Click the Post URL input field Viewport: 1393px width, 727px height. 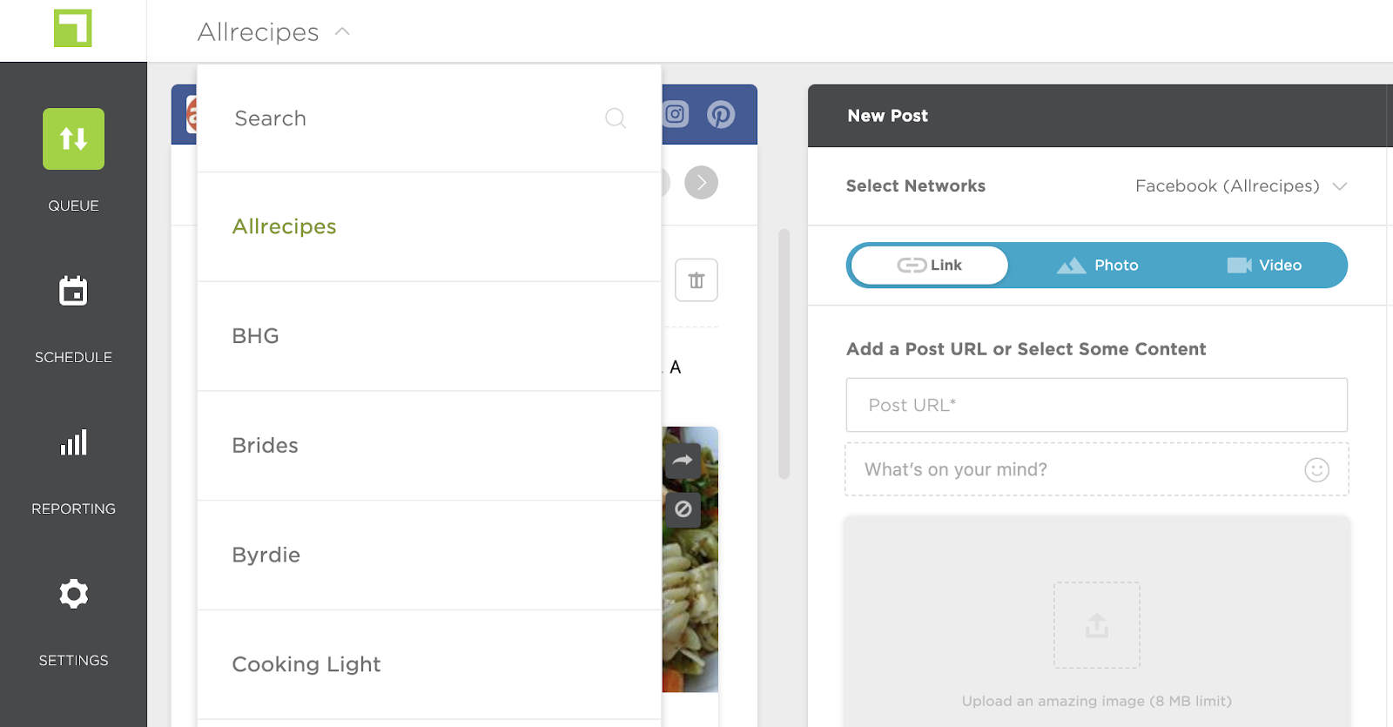coord(1097,405)
